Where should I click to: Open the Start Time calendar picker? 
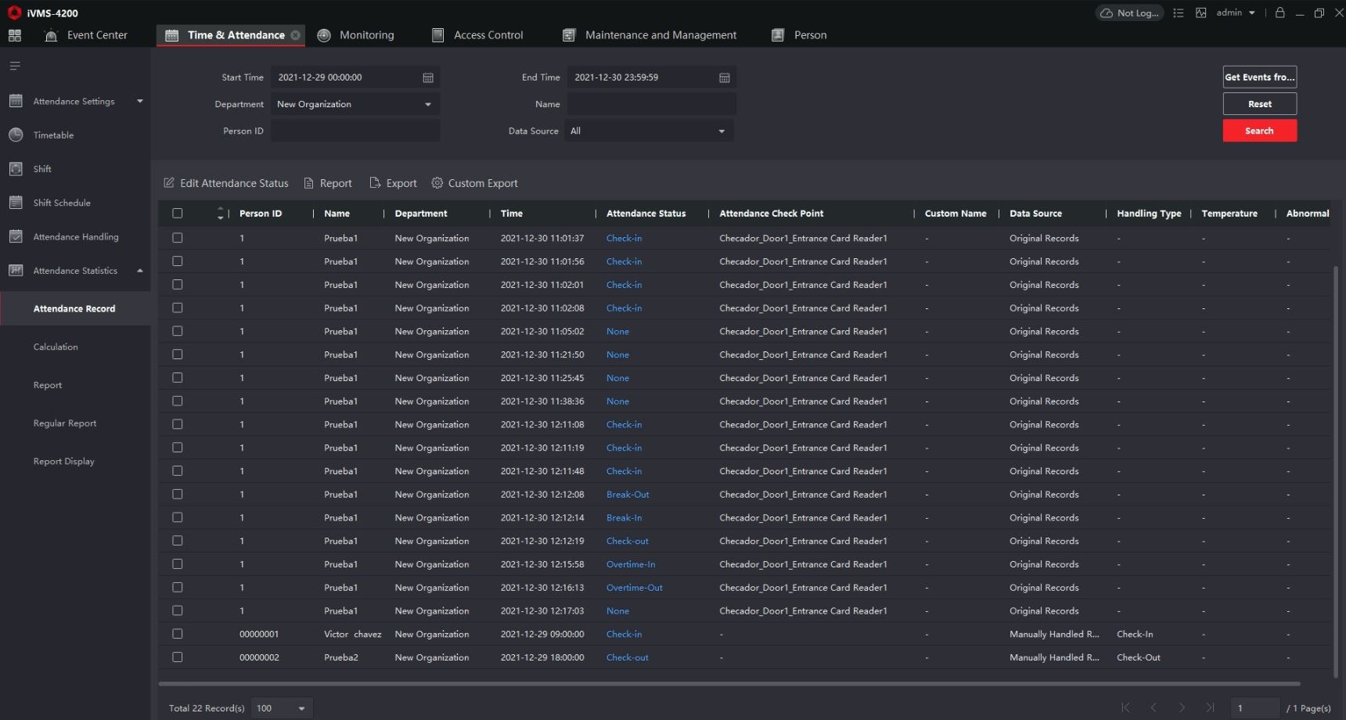click(x=428, y=77)
